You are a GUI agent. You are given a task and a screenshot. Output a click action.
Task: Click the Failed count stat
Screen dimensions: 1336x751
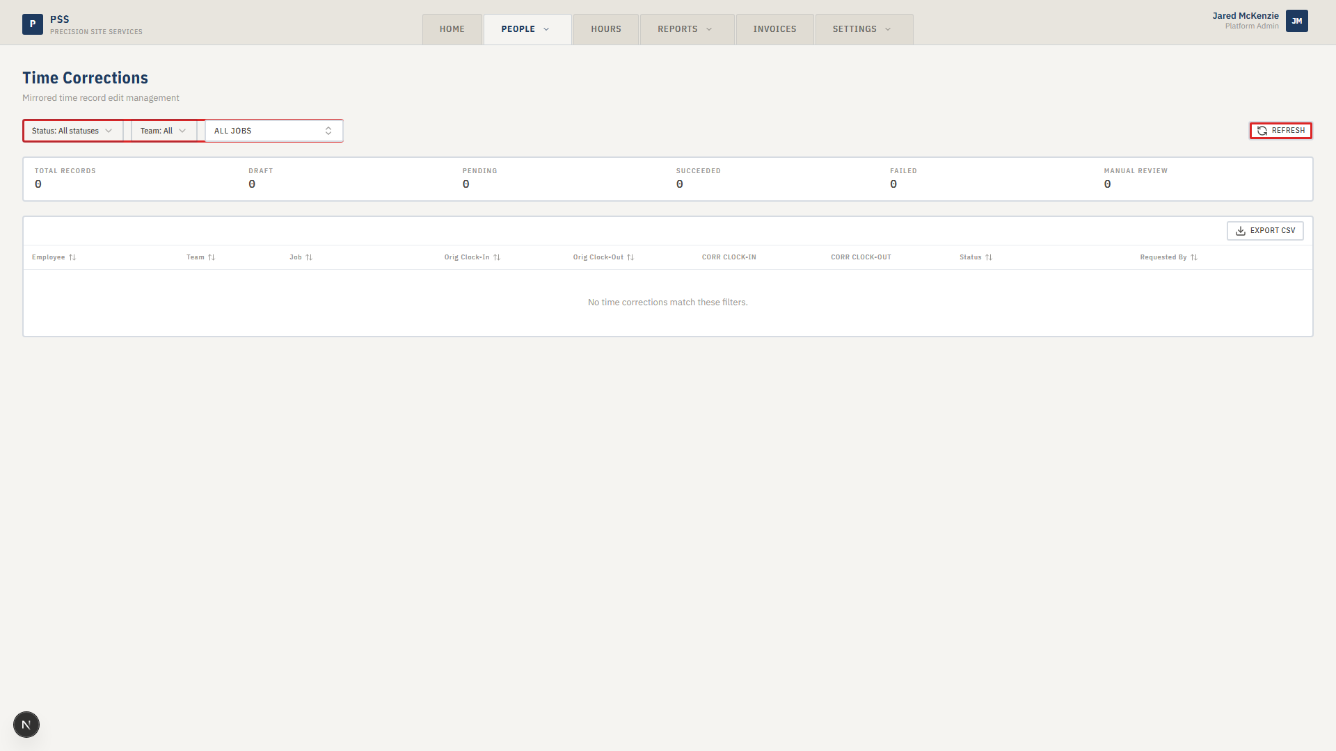pos(903,178)
